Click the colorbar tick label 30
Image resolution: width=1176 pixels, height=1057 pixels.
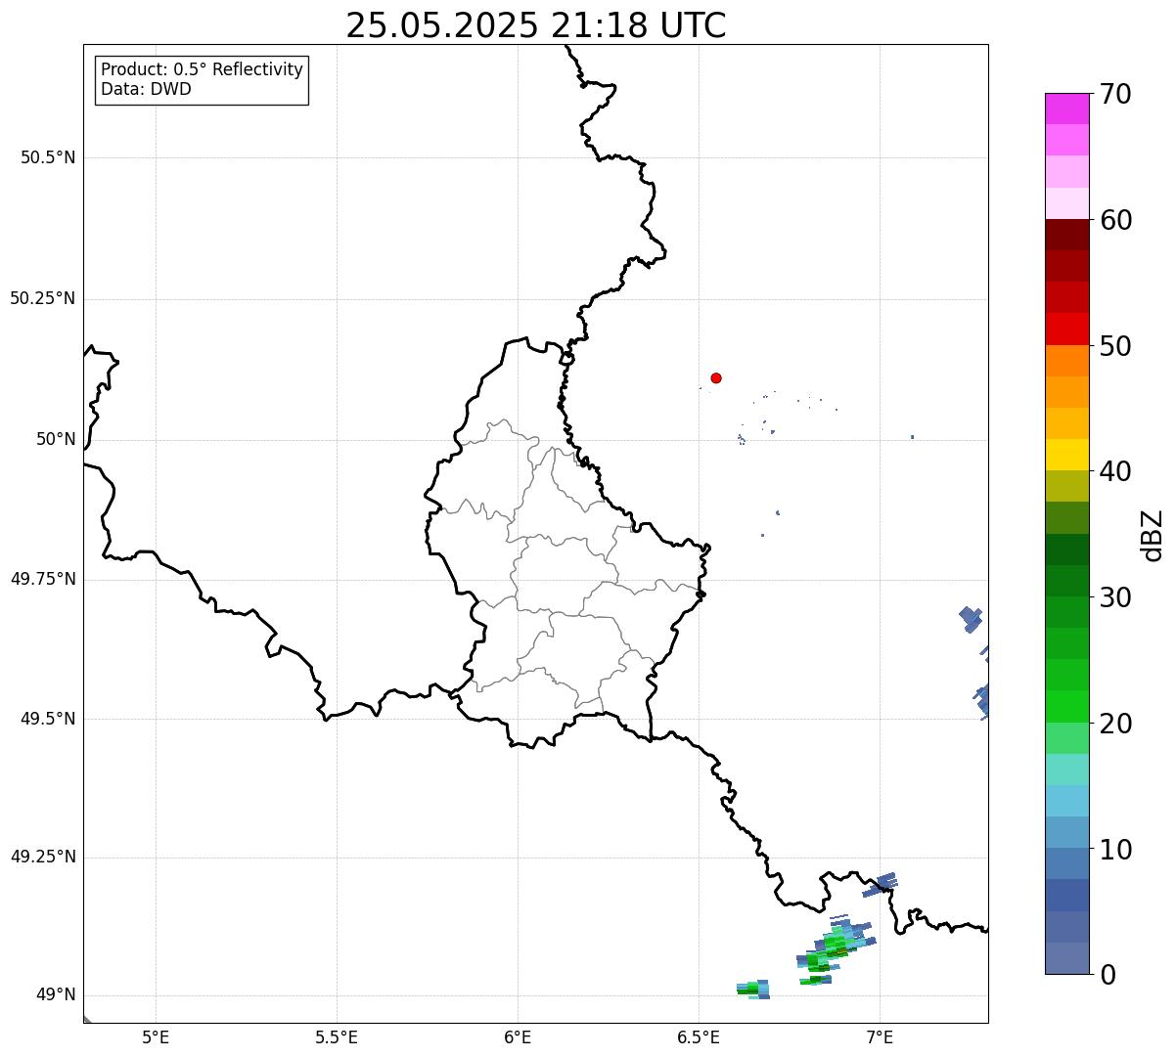tap(1115, 597)
